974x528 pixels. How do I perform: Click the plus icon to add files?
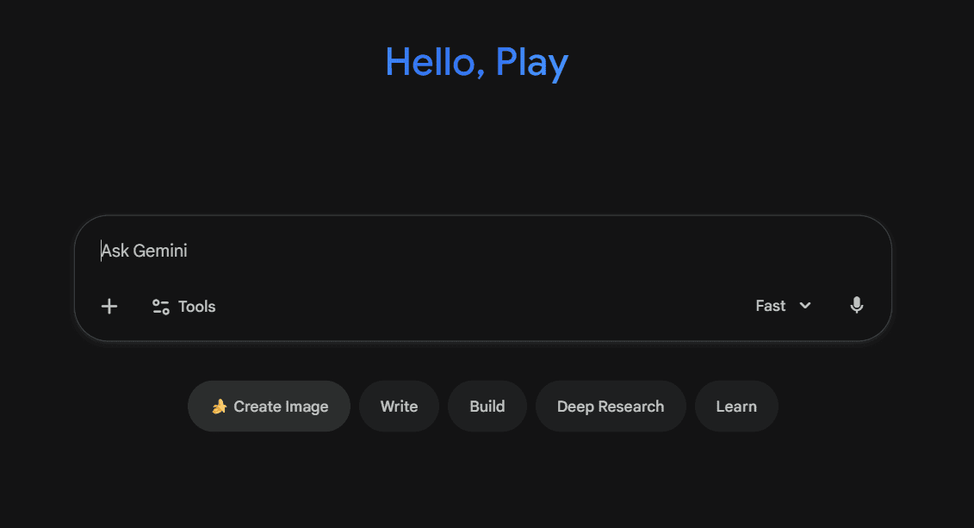coord(109,307)
